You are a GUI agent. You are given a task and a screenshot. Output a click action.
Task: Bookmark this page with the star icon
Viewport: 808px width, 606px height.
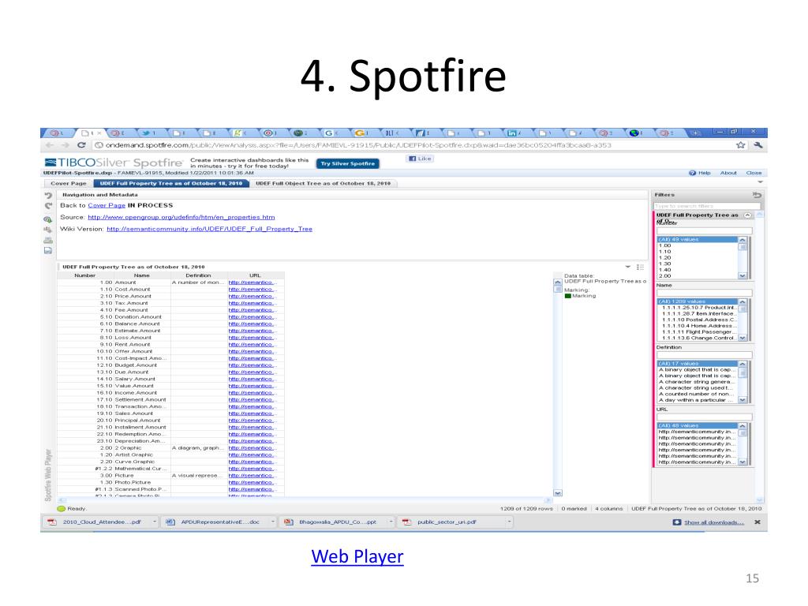point(740,145)
